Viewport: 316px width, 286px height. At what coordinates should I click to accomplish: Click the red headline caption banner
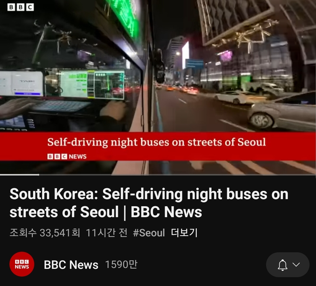(158, 146)
